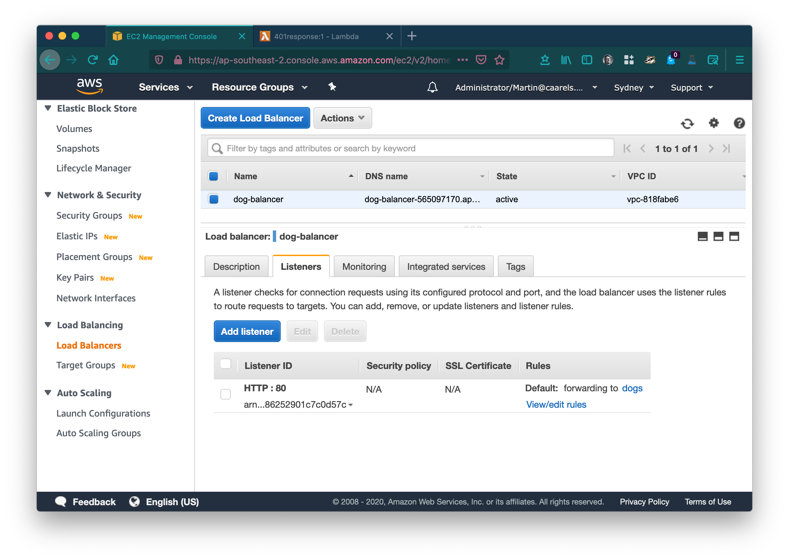Click the pin shortcuts icon in AWS header
This screenshot has height=560, width=789.
pyautogui.click(x=332, y=87)
